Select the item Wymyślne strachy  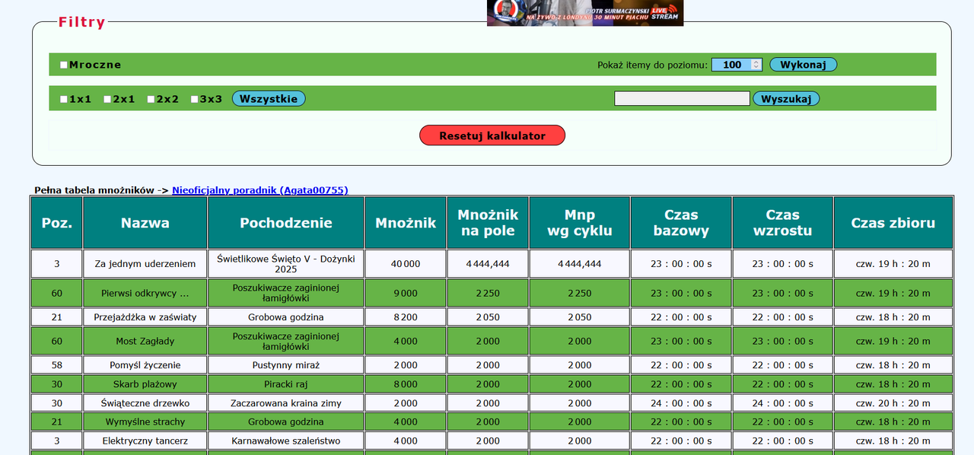tap(145, 422)
